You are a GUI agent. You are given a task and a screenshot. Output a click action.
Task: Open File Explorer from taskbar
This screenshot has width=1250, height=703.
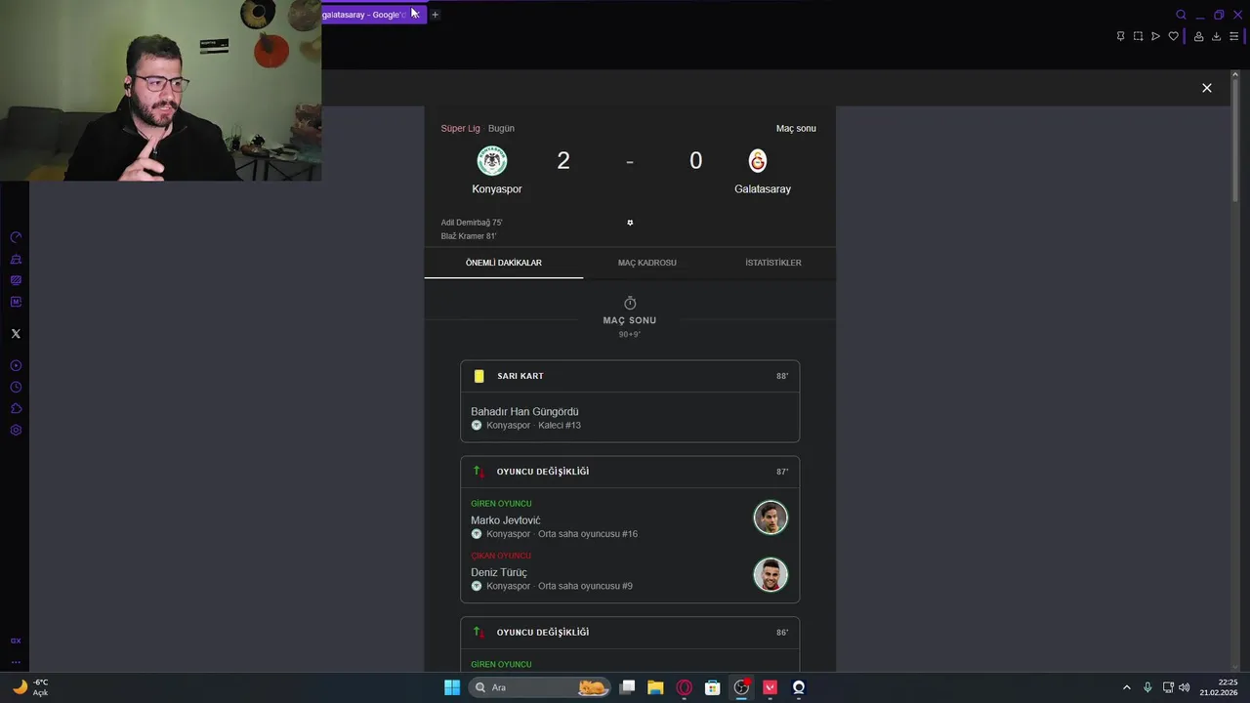pyautogui.click(x=655, y=687)
